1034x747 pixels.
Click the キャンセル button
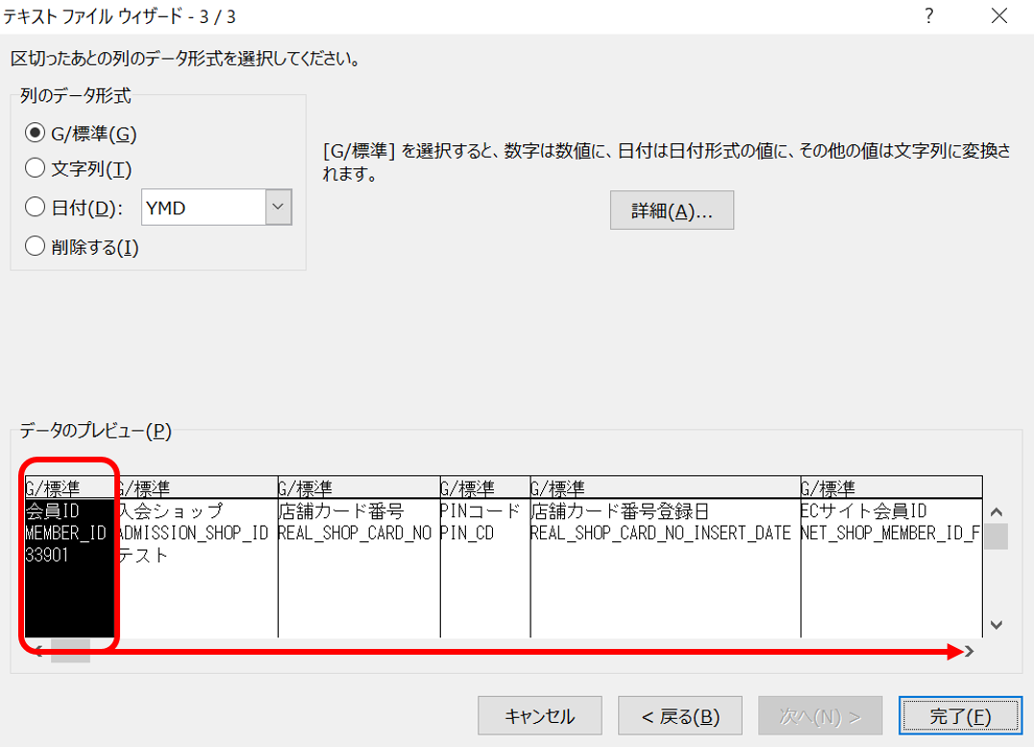(540, 715)
